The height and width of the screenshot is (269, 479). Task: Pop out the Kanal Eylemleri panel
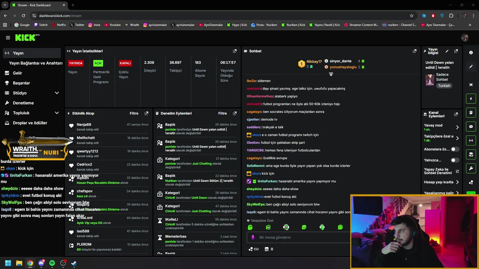[x=456, y=114]
